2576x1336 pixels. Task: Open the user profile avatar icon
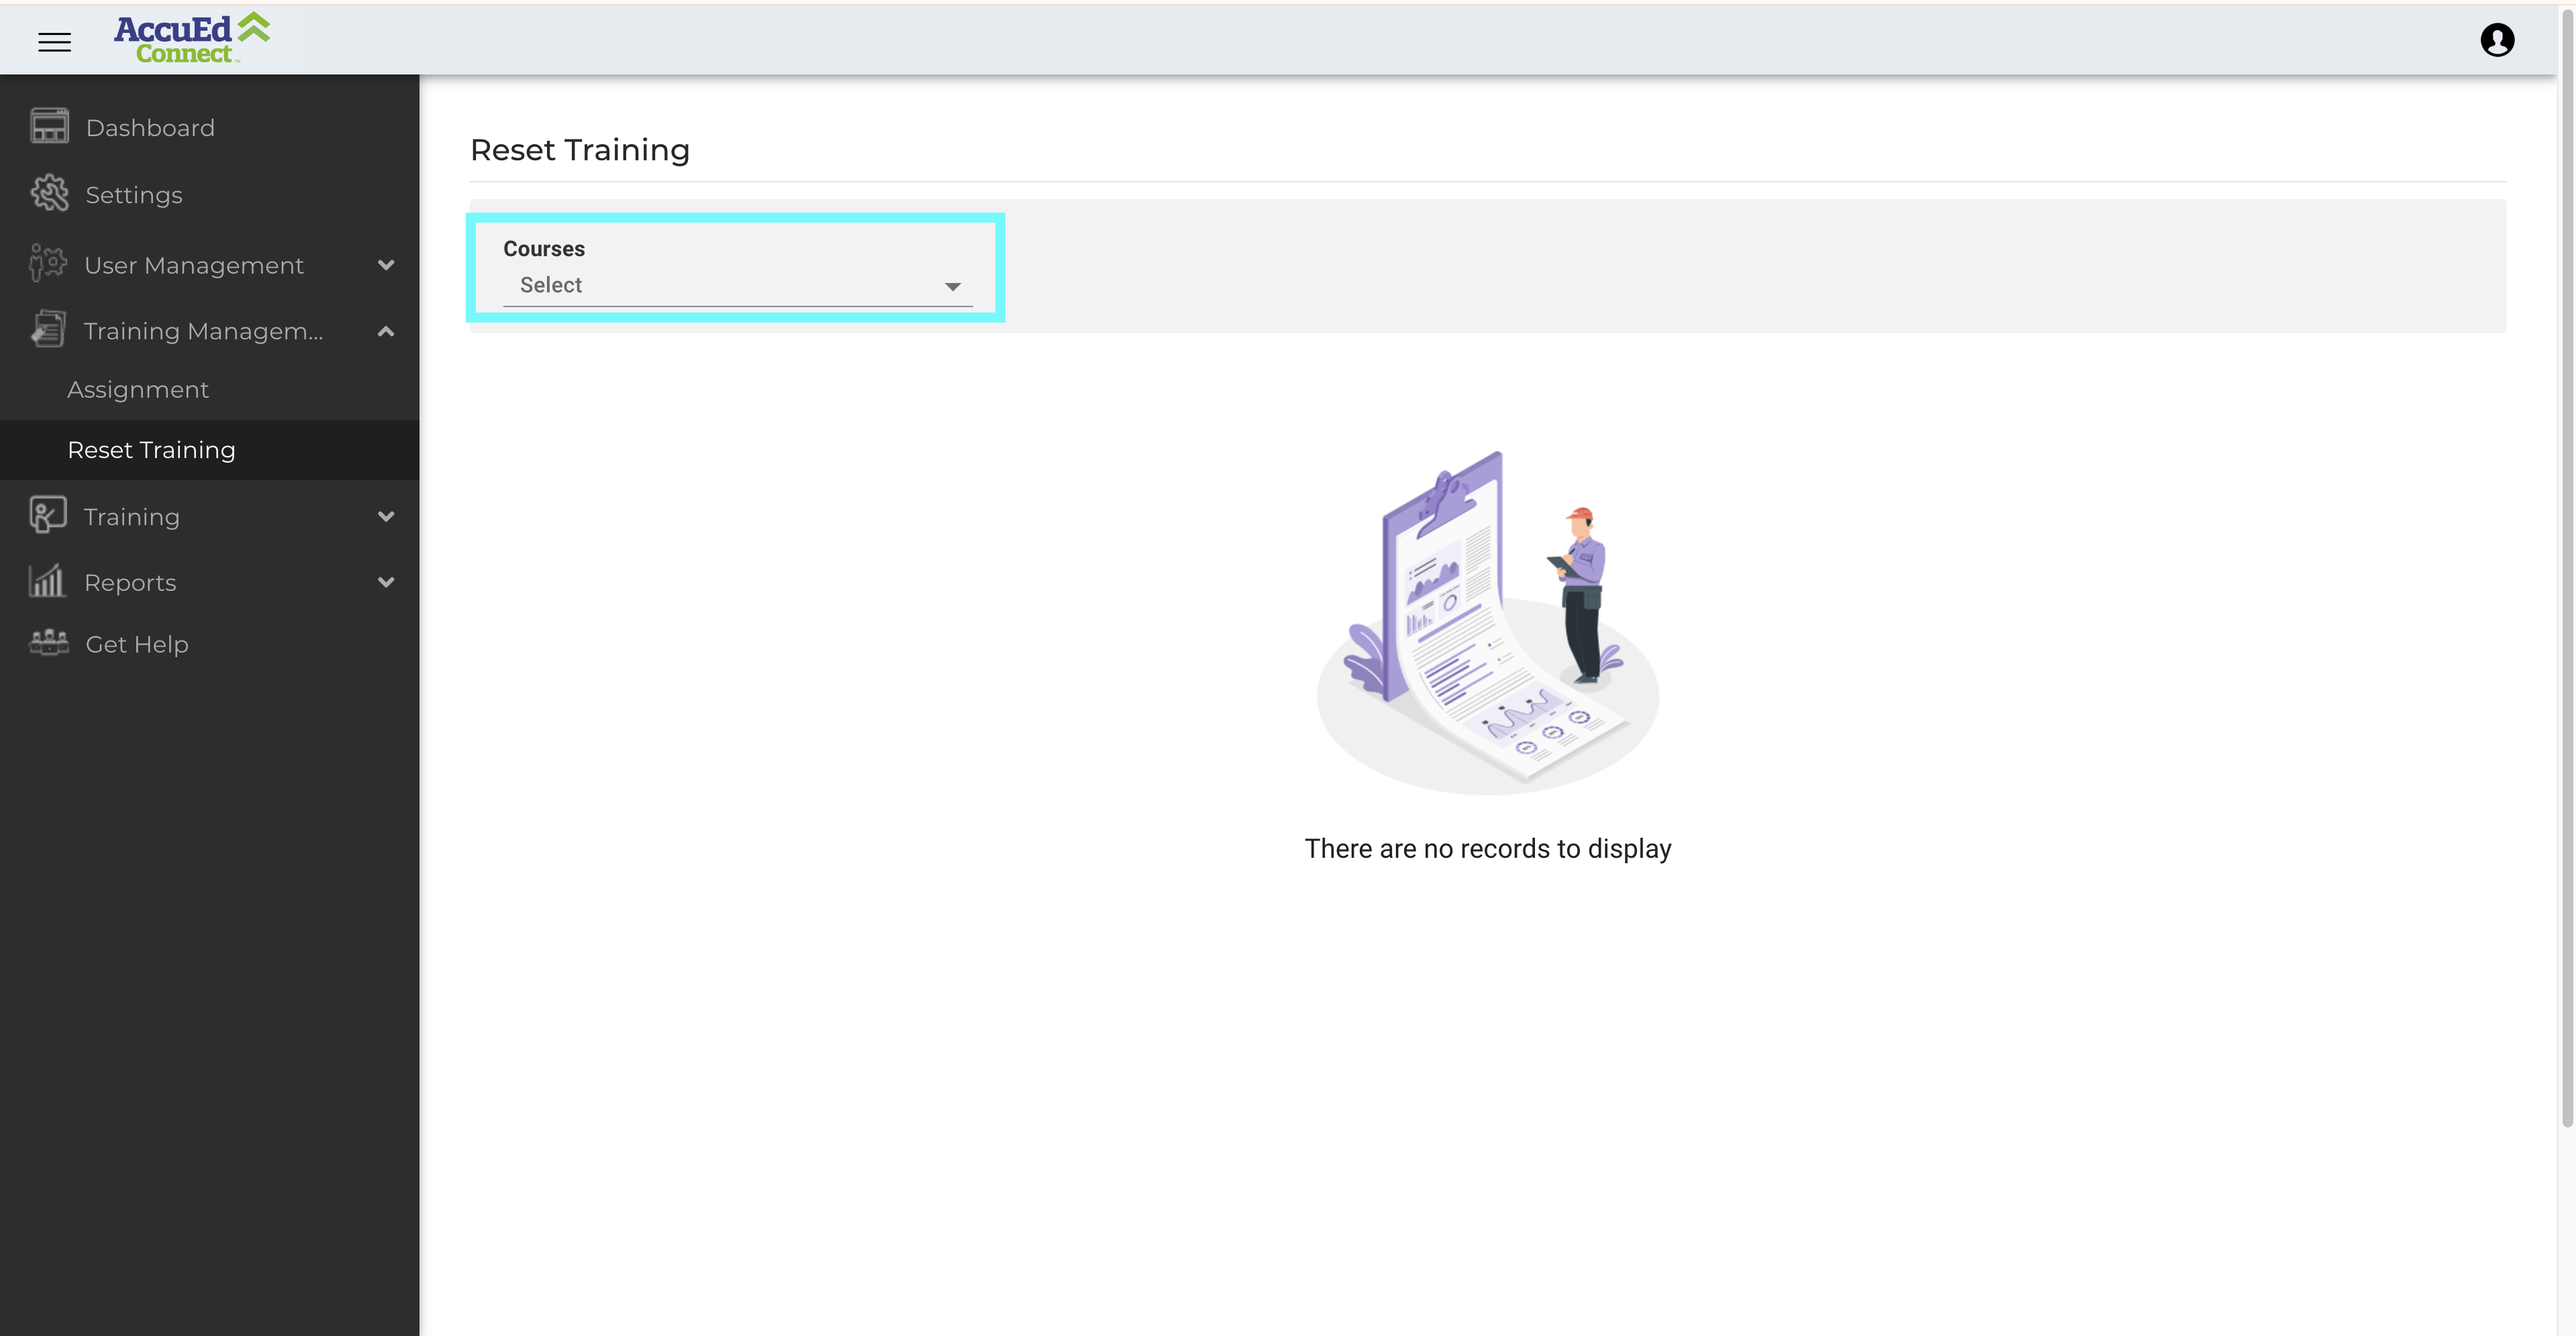(2496, 40)
